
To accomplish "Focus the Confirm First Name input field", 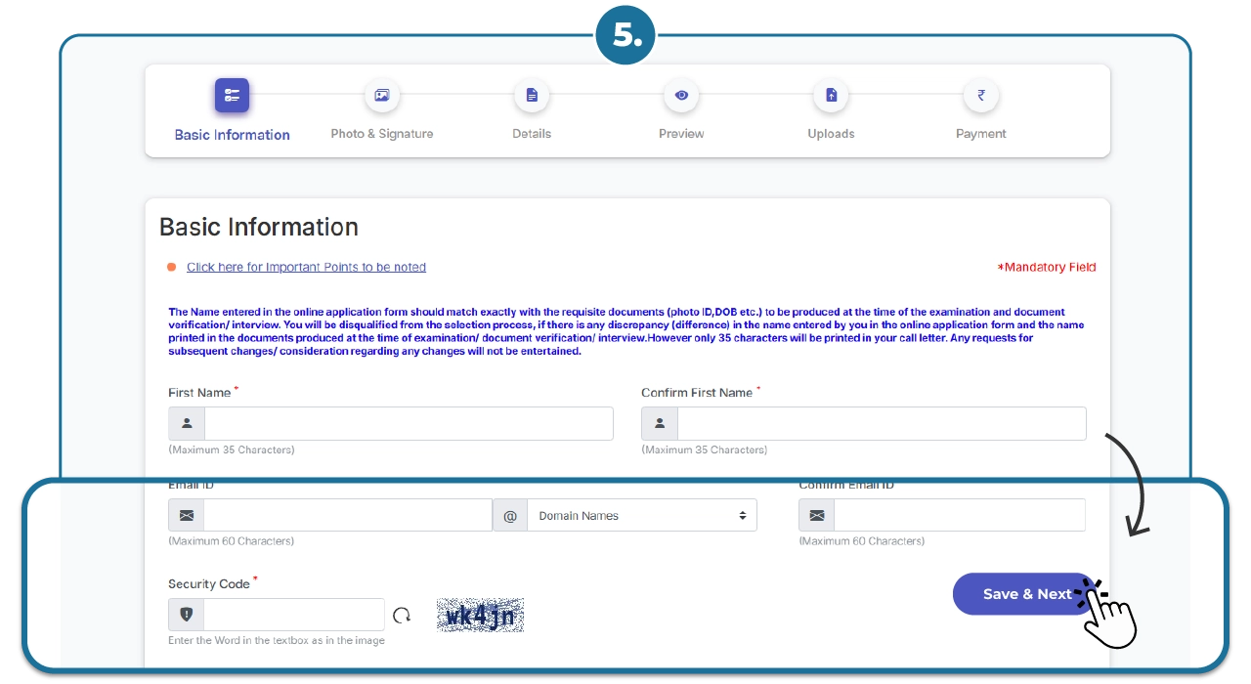I will tap(882, 424).
